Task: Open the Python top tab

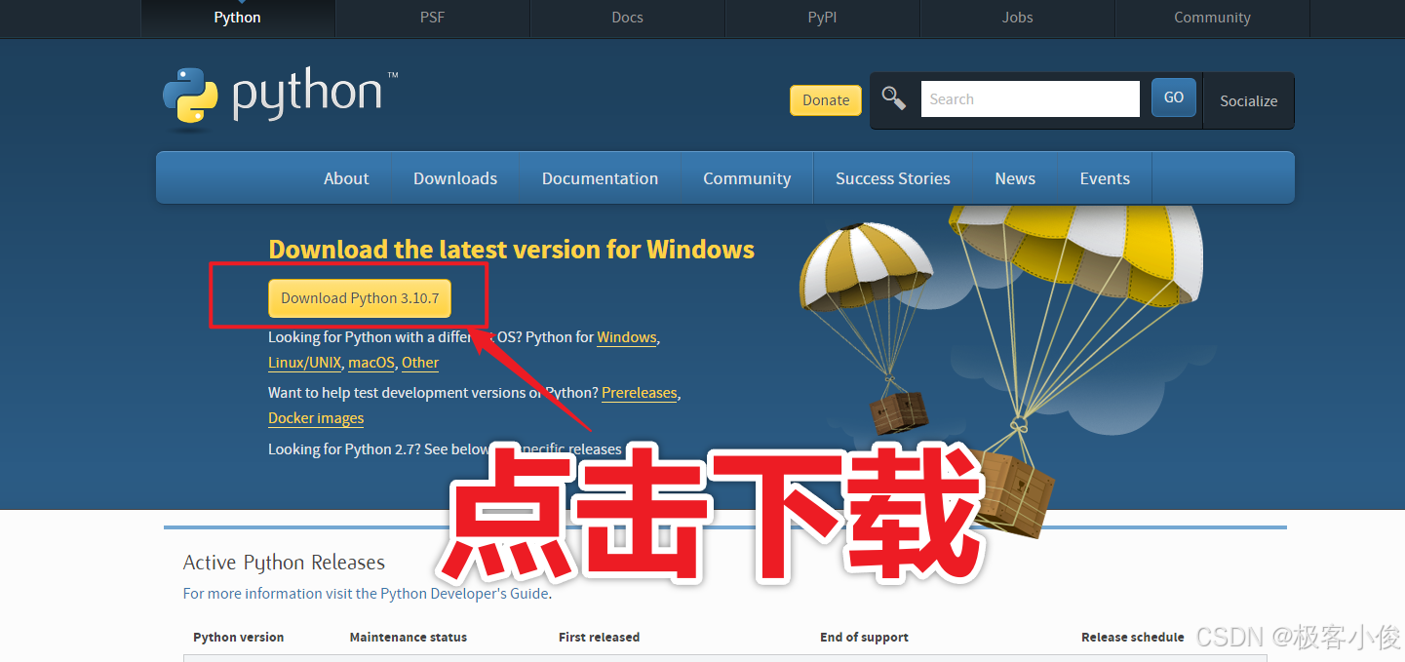Action: (238, 18)
